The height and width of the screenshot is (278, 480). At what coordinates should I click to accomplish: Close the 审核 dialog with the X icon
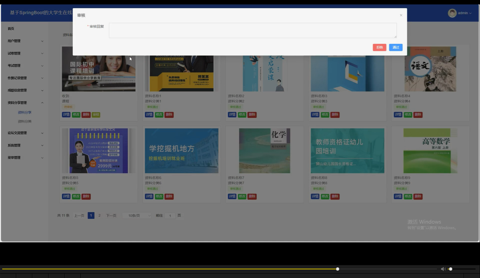click(401, 15)
